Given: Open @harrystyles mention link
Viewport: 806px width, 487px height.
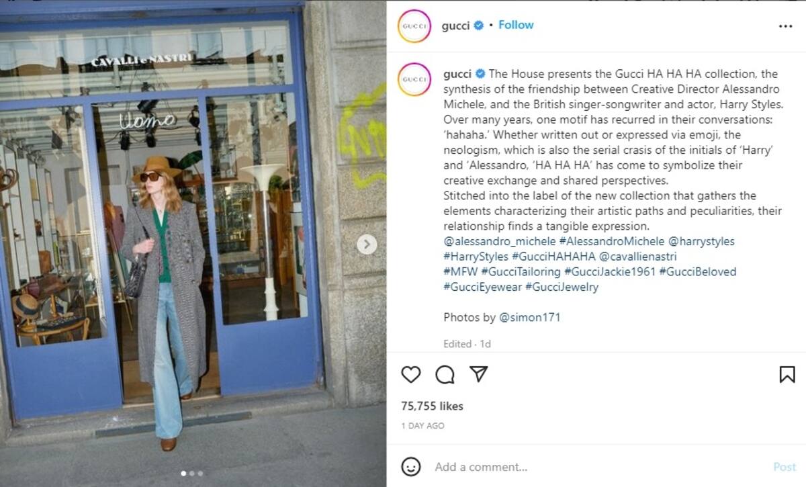Looking at the screenshot, I should click(x=701, y=241).
